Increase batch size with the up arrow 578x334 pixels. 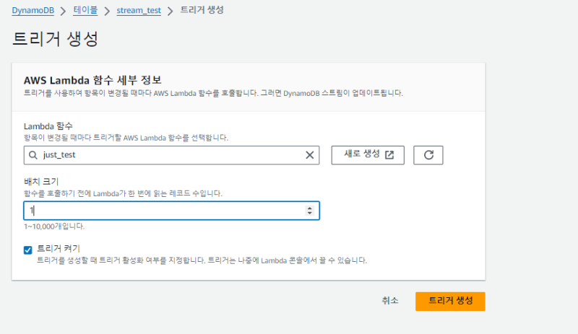click(310, 208)
